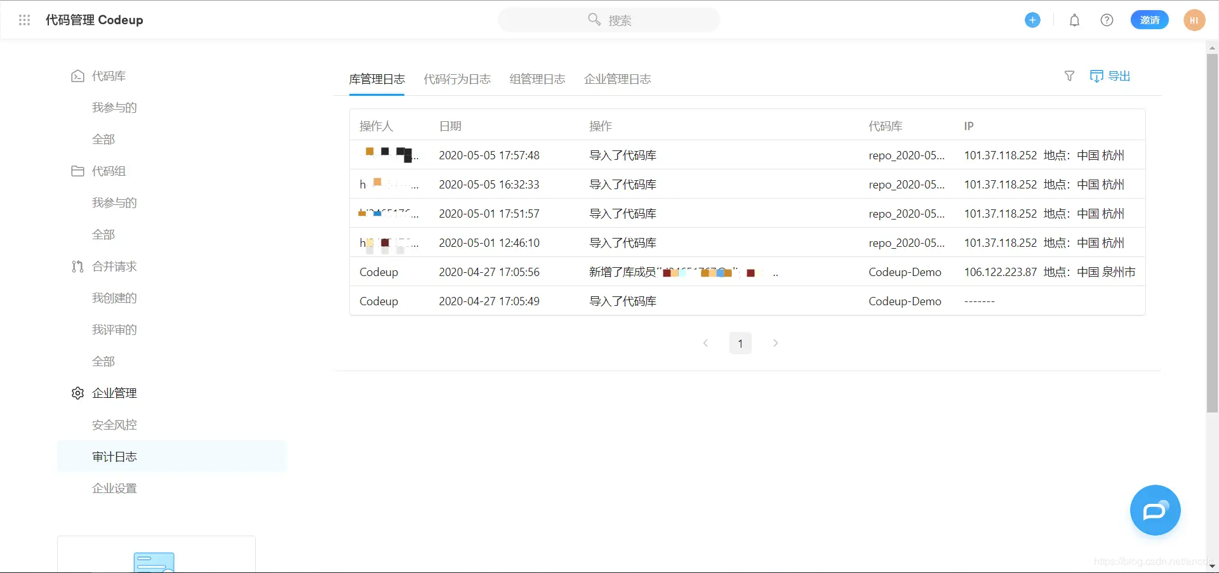Open the floating chat assistant bubble
1219x573 pixels.
[1155, 510]
